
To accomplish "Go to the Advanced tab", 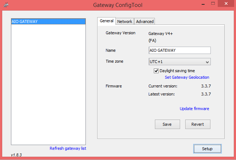I will coord(145,22).
